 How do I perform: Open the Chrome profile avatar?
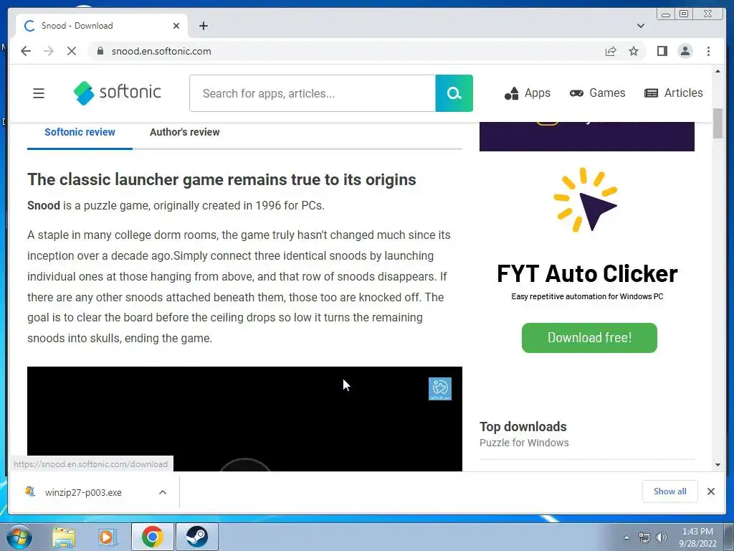pyautogui.click(x=685, y=51)
